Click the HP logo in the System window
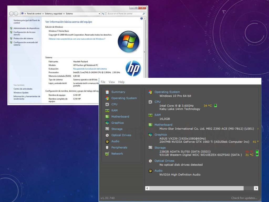The height and width of the screenshot is (202, 269). point(133,68)
